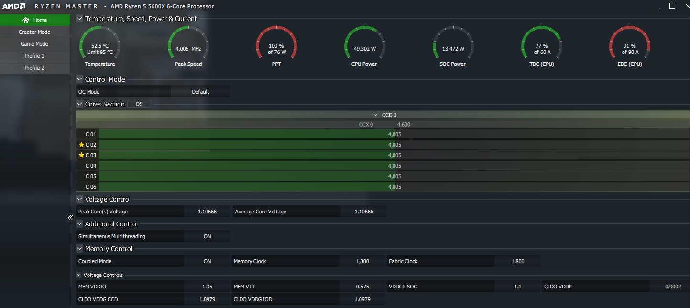Click the C 01 core speed bar
Viewport: 690px width, 308px height.
pos(394,134)
